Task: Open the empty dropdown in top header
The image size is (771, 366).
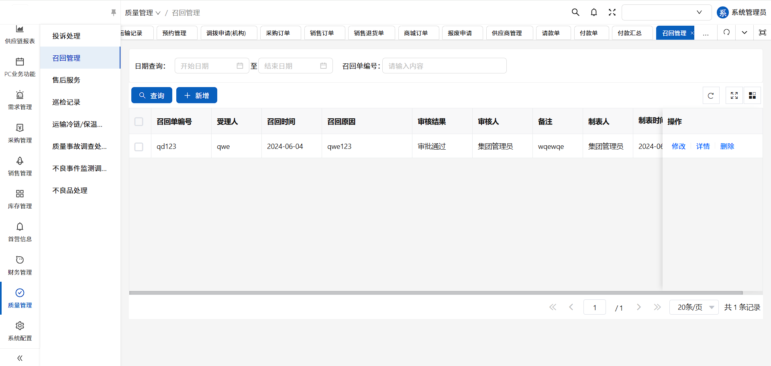Action: (666, 12)
